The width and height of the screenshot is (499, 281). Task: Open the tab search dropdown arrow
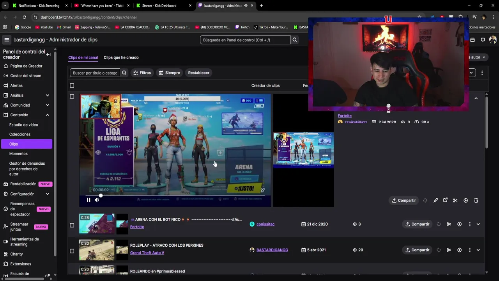click(x=5, y=5)
